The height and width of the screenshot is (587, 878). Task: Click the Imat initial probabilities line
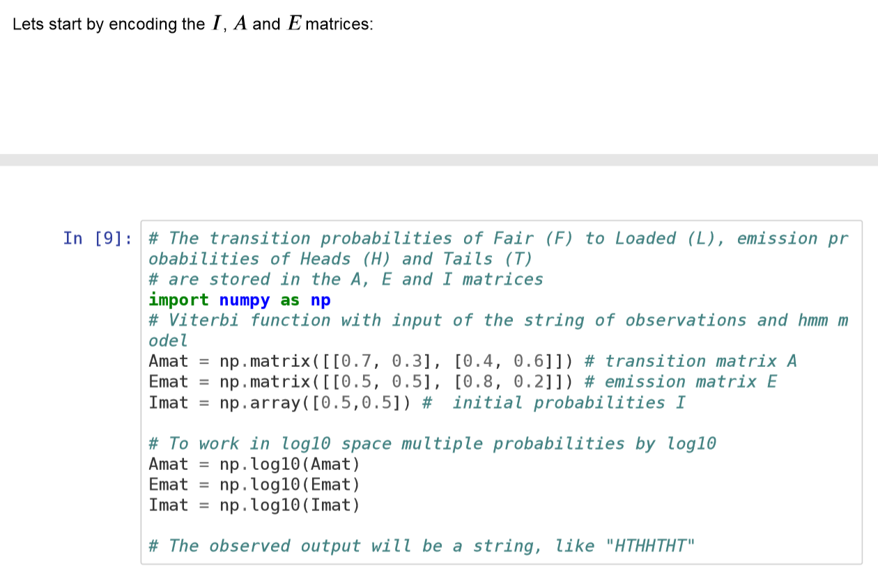279,402
